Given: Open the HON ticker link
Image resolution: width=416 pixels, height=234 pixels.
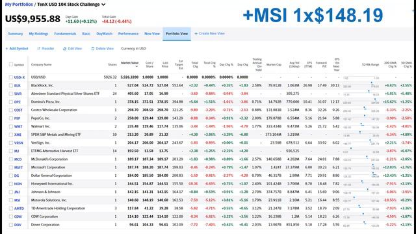Looking at the screenshot, I should 18,183.
